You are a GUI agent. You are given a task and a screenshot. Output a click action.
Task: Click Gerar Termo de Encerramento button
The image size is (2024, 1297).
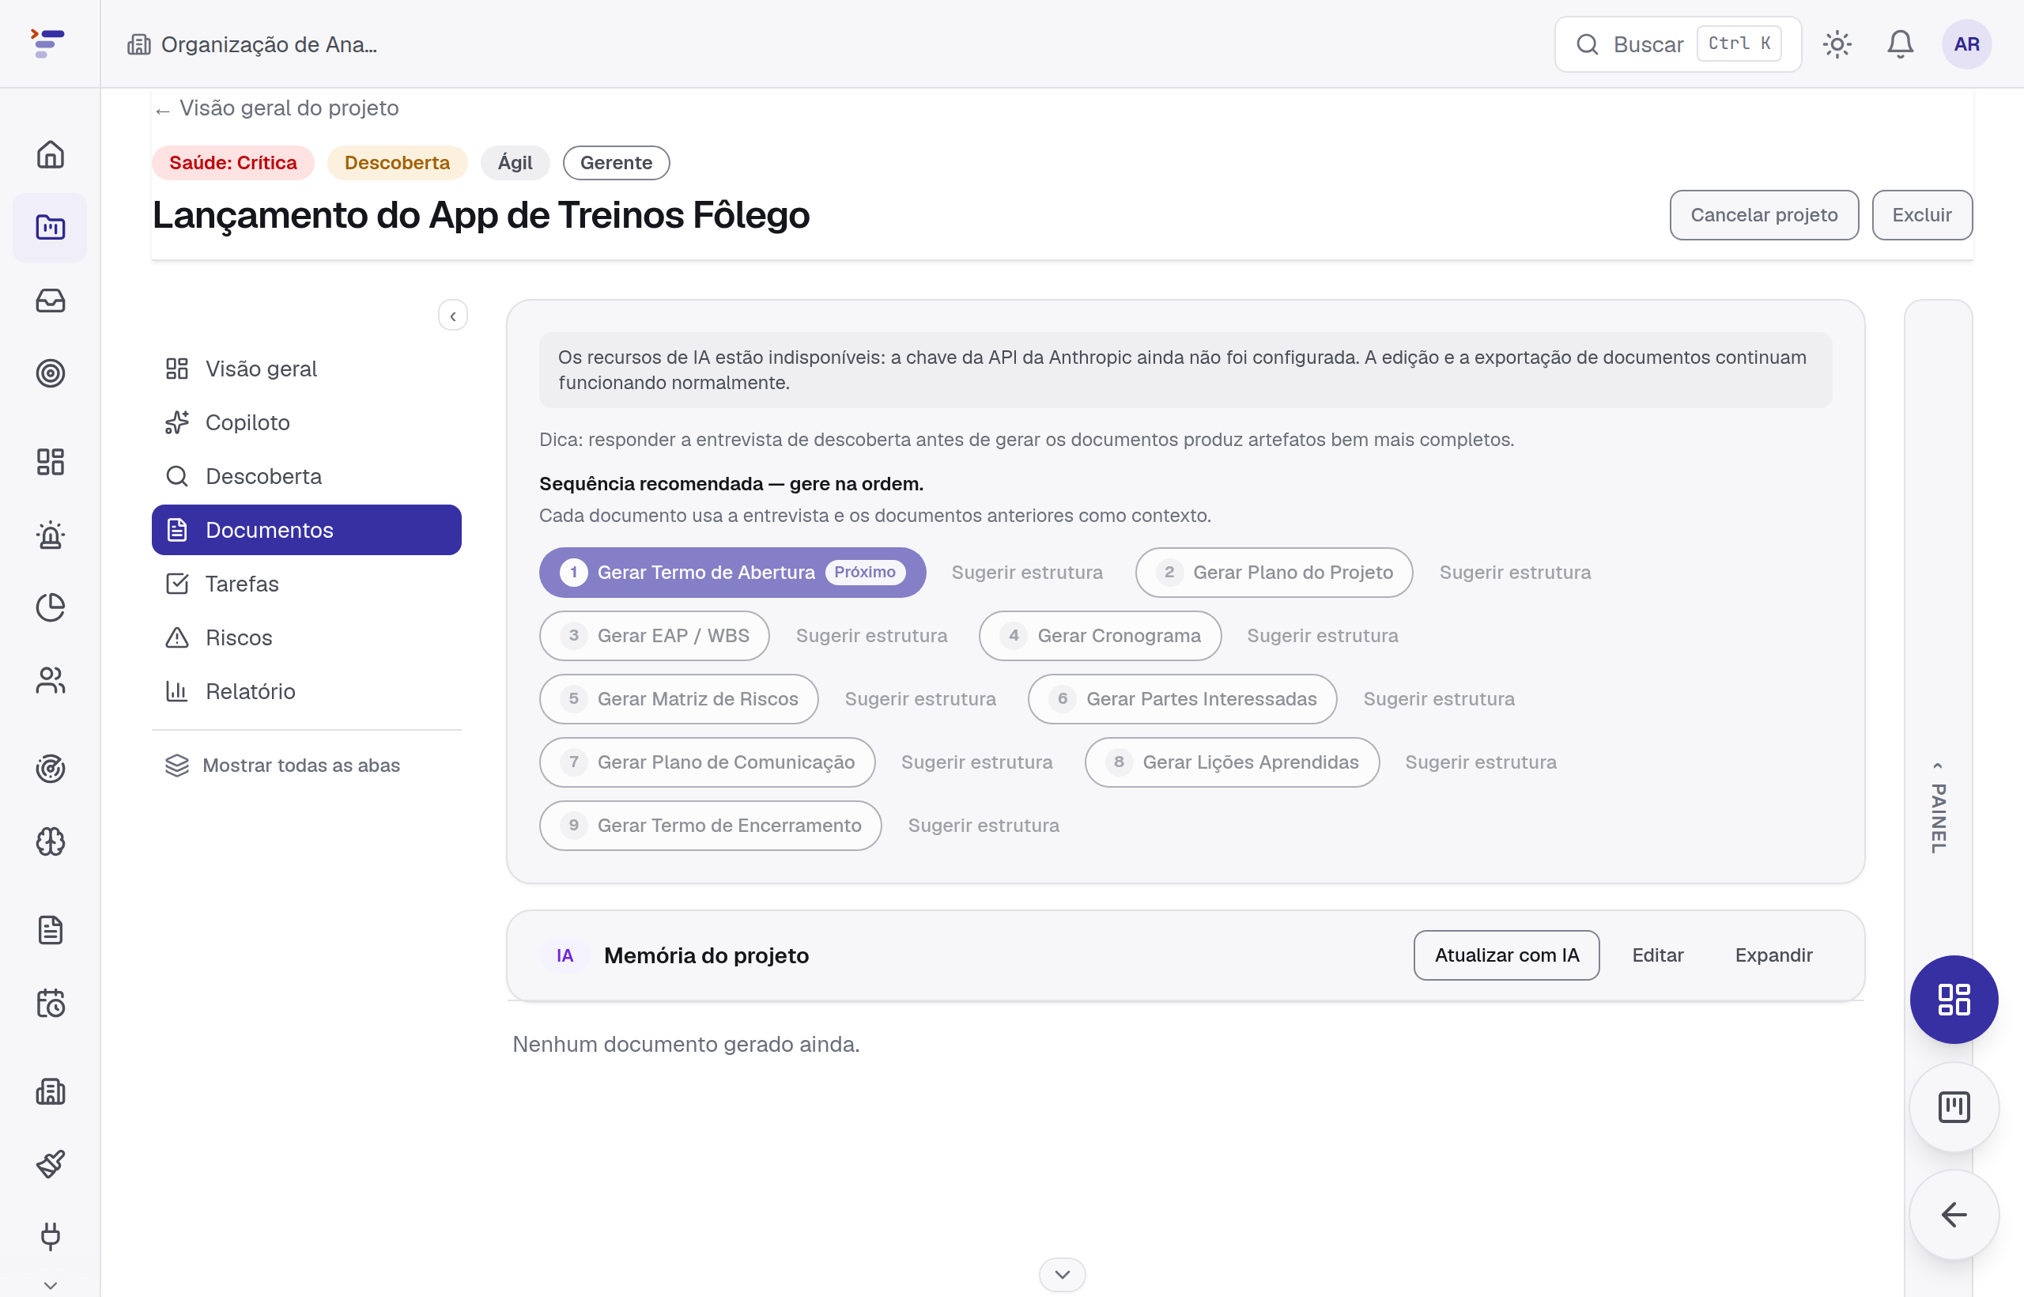[711, 826]
